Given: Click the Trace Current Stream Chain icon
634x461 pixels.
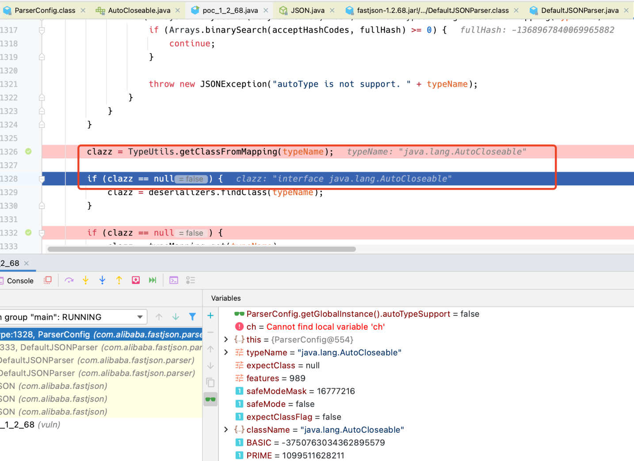Looking at the screenshot, I should pyautogui.click(x=191, y=280).
